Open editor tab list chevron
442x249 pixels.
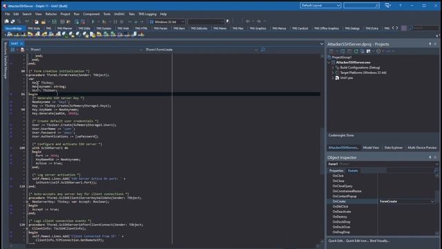[x=322, y=44]
